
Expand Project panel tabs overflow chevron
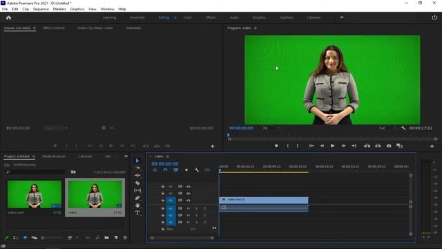coord(126,156)
